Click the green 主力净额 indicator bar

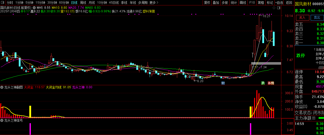pos(321,118)
